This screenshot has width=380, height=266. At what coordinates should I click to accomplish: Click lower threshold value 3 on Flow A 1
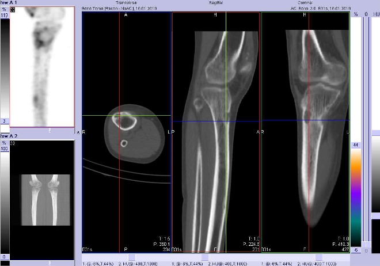5,120
